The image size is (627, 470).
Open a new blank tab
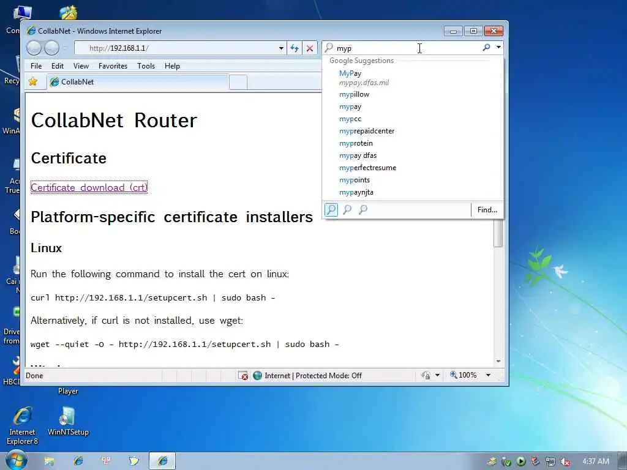pyautogui.click(x=238, y=83)
